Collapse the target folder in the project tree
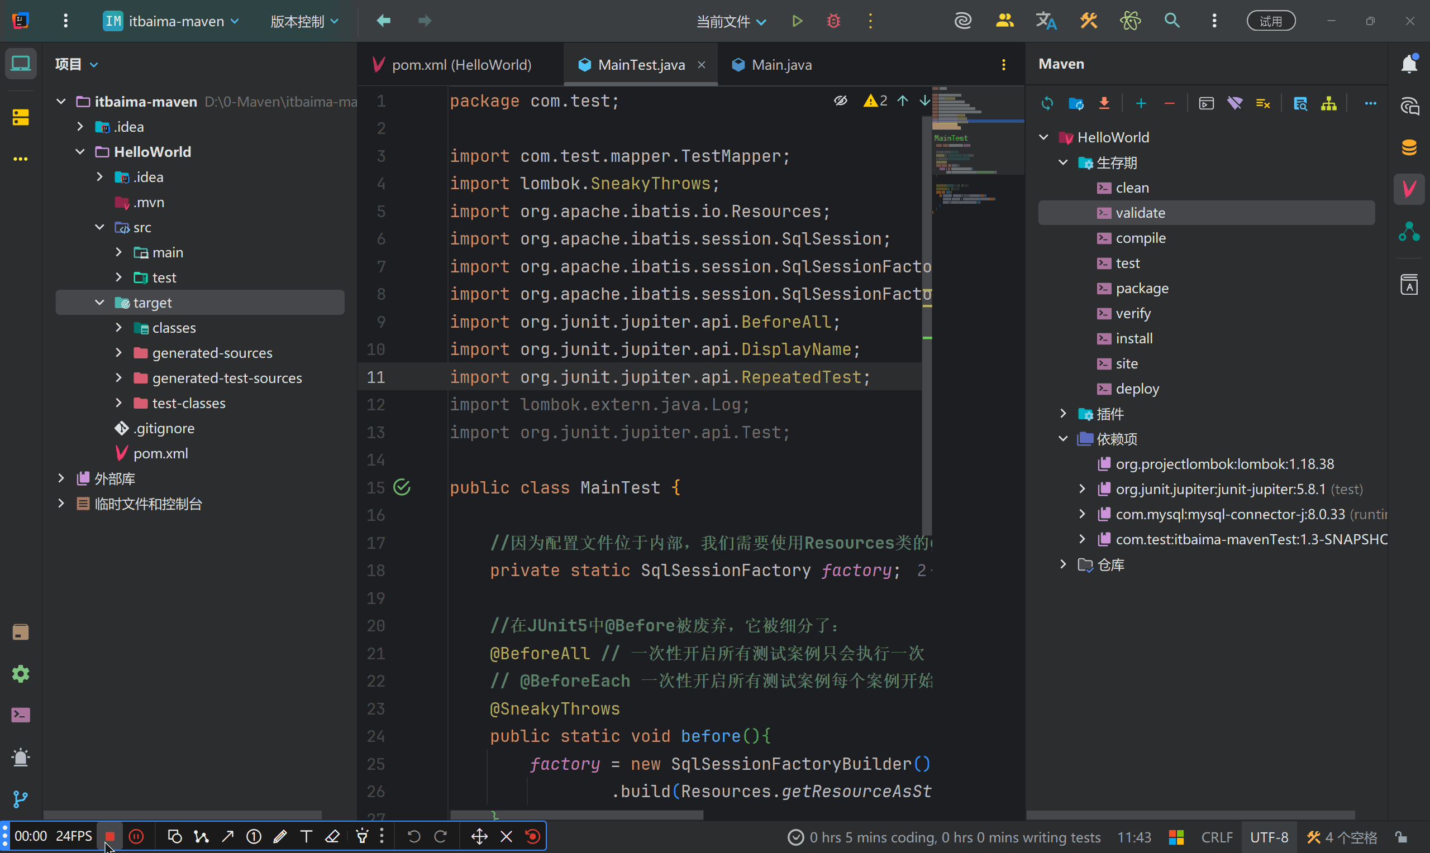The width and height of the screenshot is (1430, 853). point(99,303)
